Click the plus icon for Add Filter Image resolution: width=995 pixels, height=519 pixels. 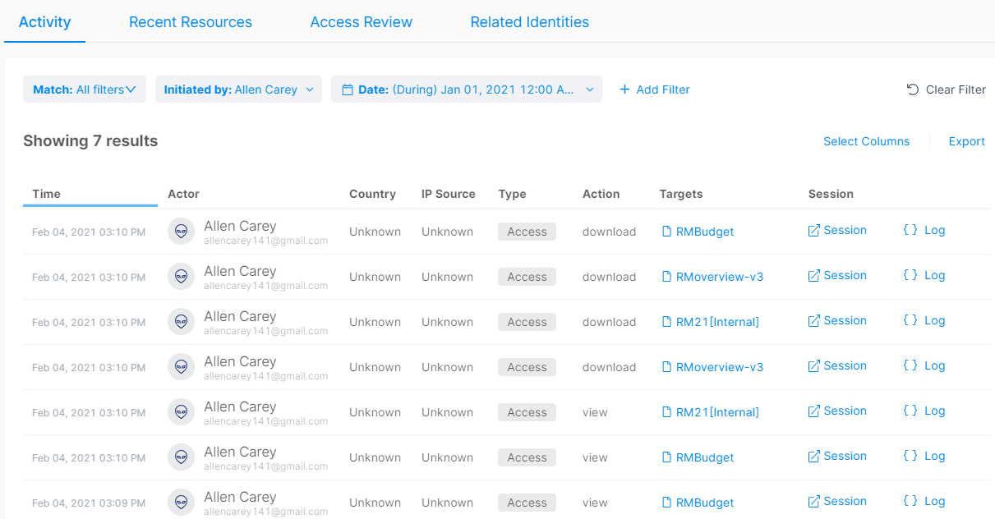624,90
